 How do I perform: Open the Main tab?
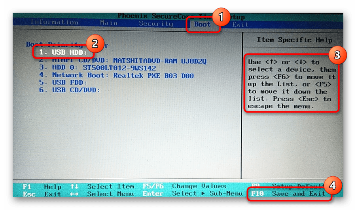(x=108, y=23)
